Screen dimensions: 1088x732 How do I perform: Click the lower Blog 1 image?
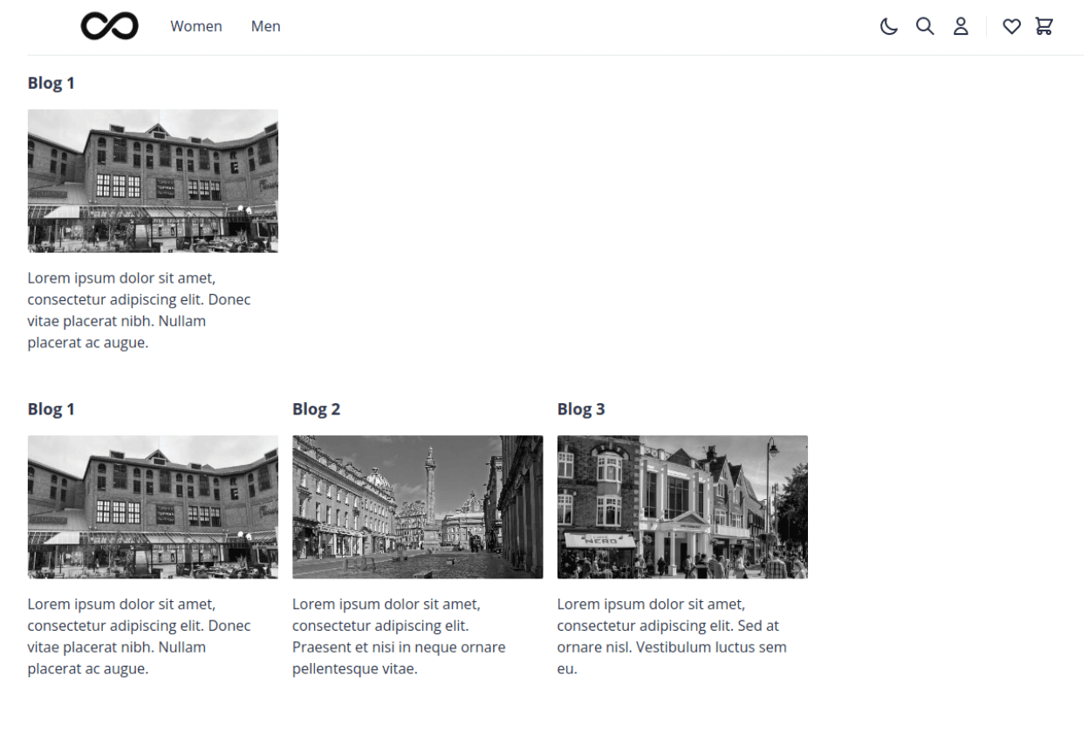[153, 507]
